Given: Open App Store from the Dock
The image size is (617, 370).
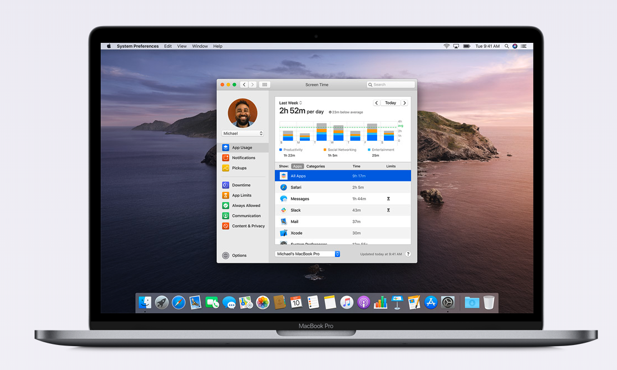Looking at the screenshot, I should 431,303.
